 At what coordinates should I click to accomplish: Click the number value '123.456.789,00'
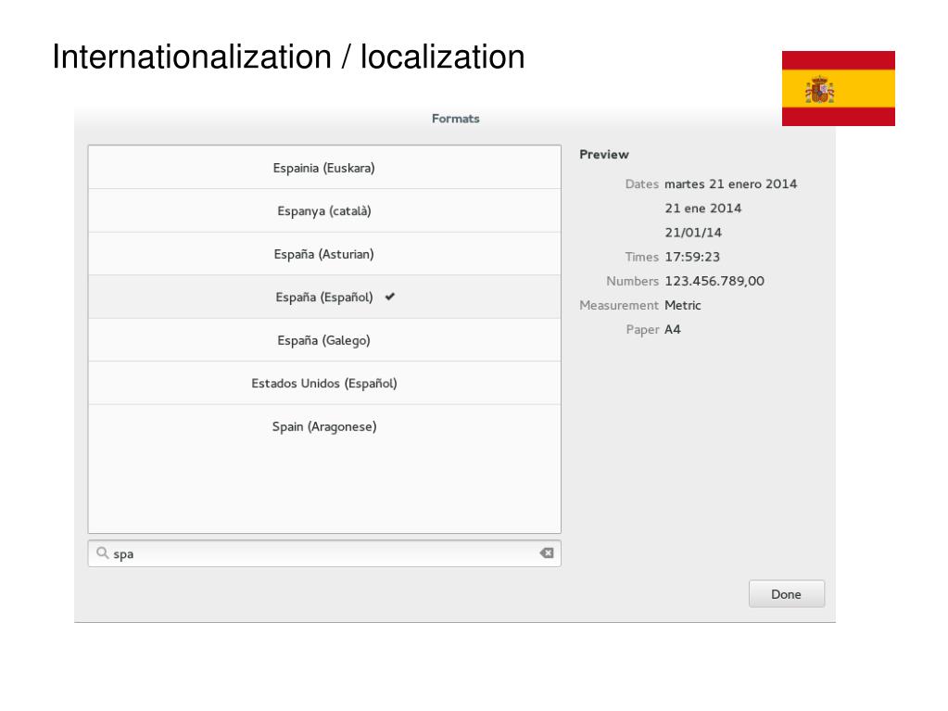click(x=714, y=281)
